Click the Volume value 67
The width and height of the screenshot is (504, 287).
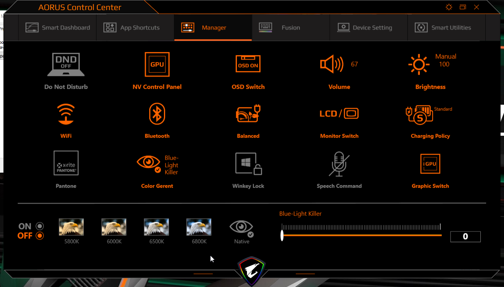tap(354, 64)
